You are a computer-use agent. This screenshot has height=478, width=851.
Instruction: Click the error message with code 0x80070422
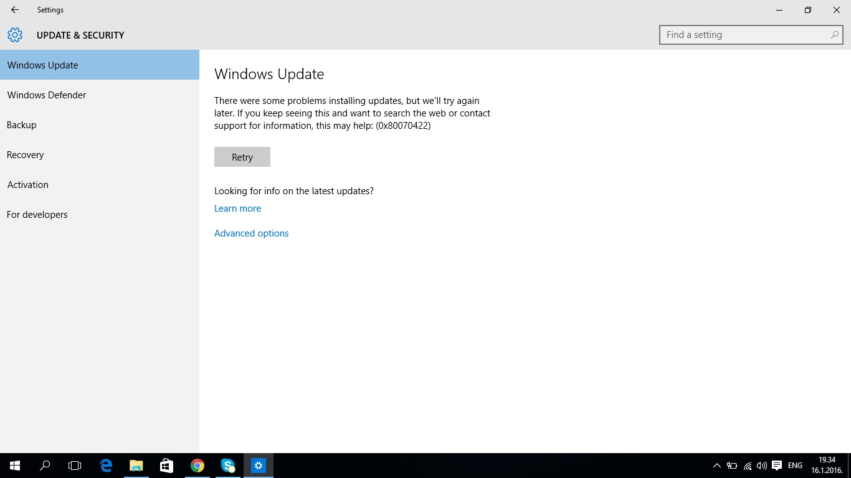pyautogui.click(x=353, y=113)
